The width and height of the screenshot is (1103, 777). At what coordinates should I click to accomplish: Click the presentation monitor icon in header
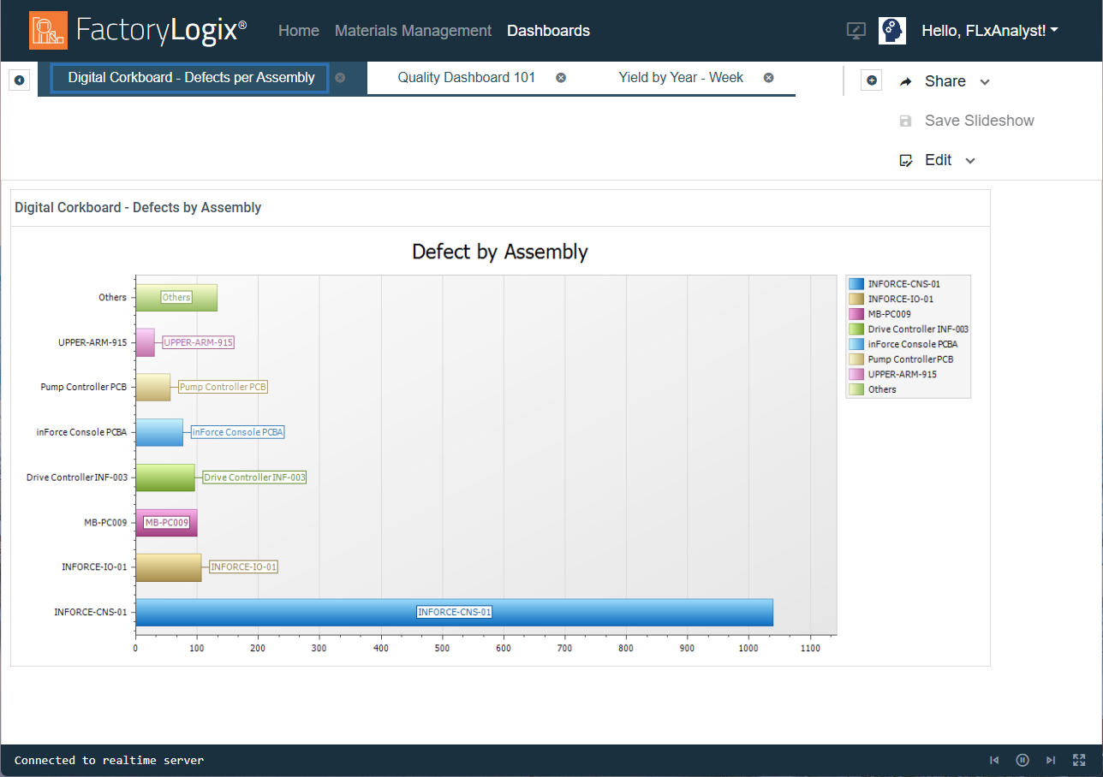(x=856, y=31)
